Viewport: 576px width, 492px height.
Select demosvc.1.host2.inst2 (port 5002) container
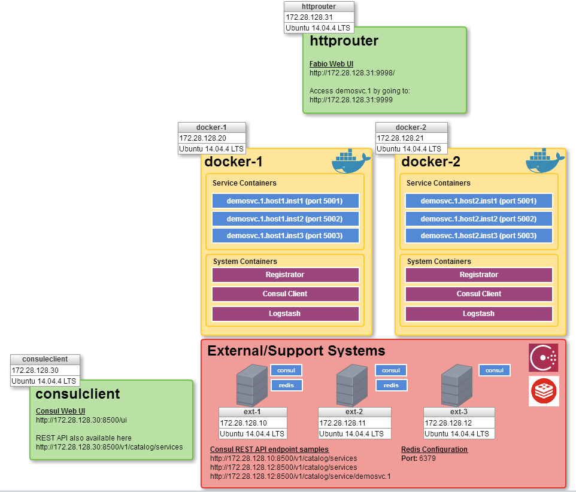478,219
